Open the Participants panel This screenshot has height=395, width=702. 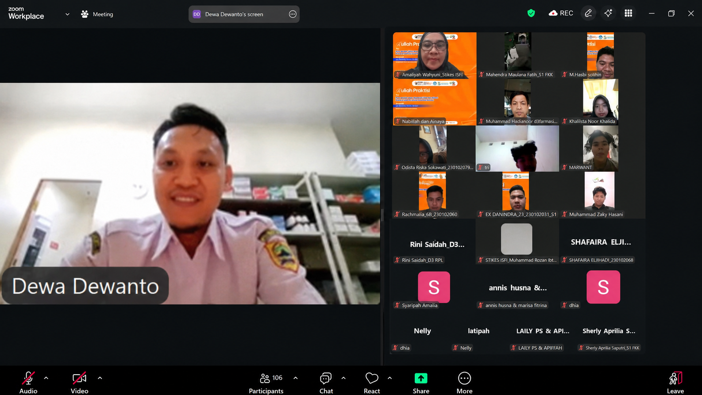click(x=266, y=383)
